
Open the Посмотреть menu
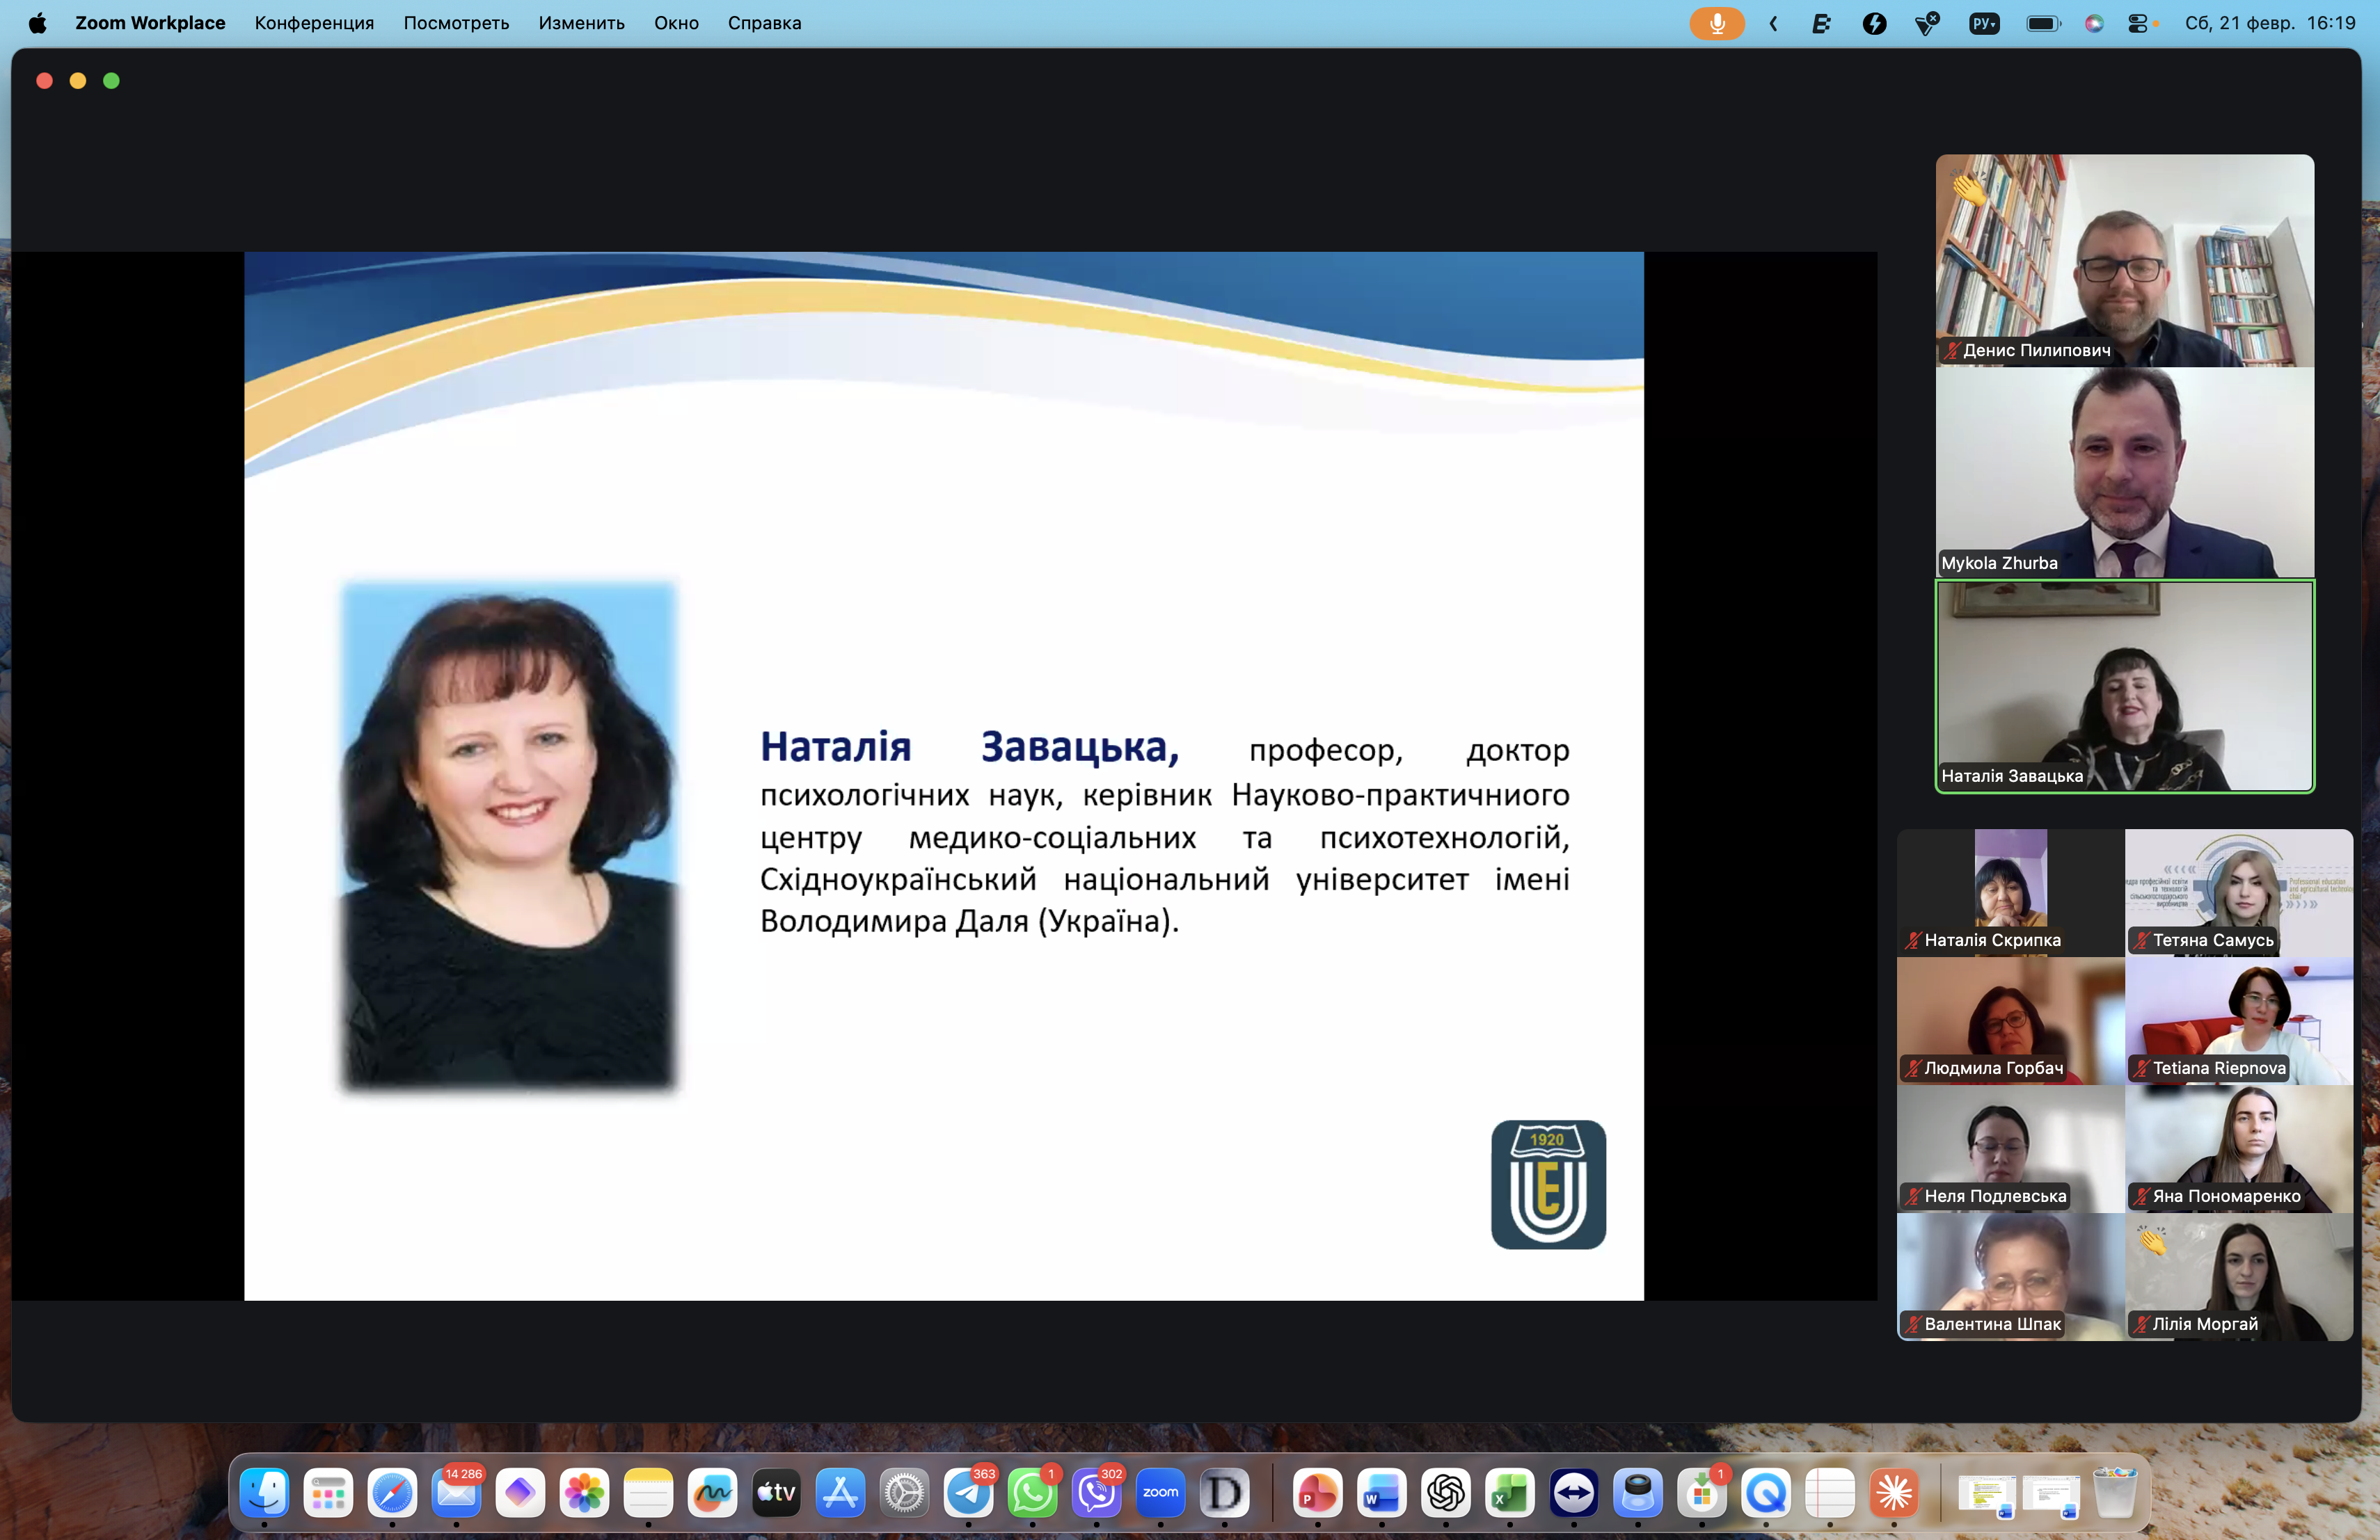(x=456, y=23)
